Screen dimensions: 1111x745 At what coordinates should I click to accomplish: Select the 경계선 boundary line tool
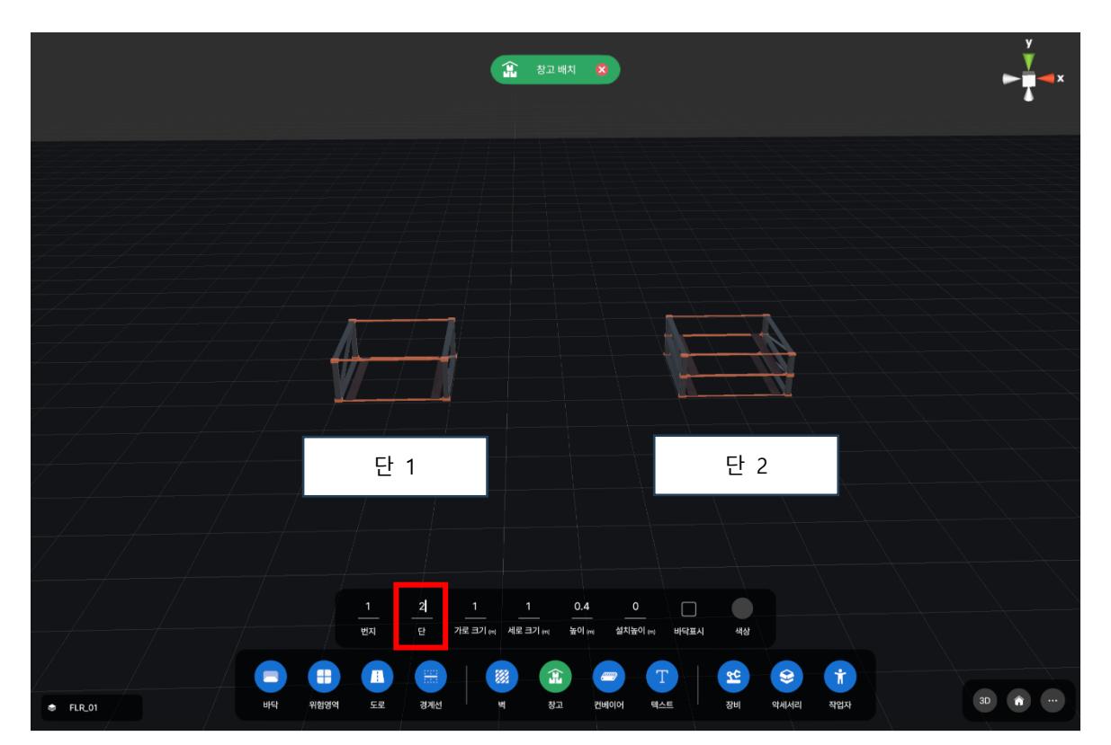429,676
